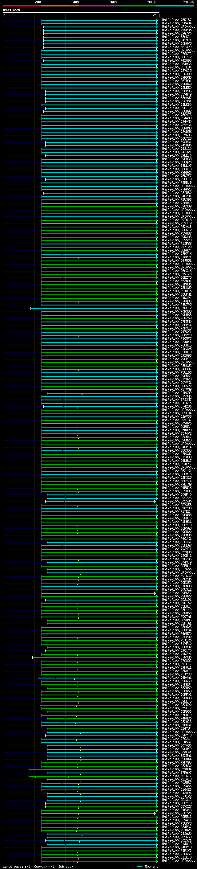This screenshot has height=869, width=197.
Task: Click the UniRef100_B7GEF2 label
Action: point(176,308)
